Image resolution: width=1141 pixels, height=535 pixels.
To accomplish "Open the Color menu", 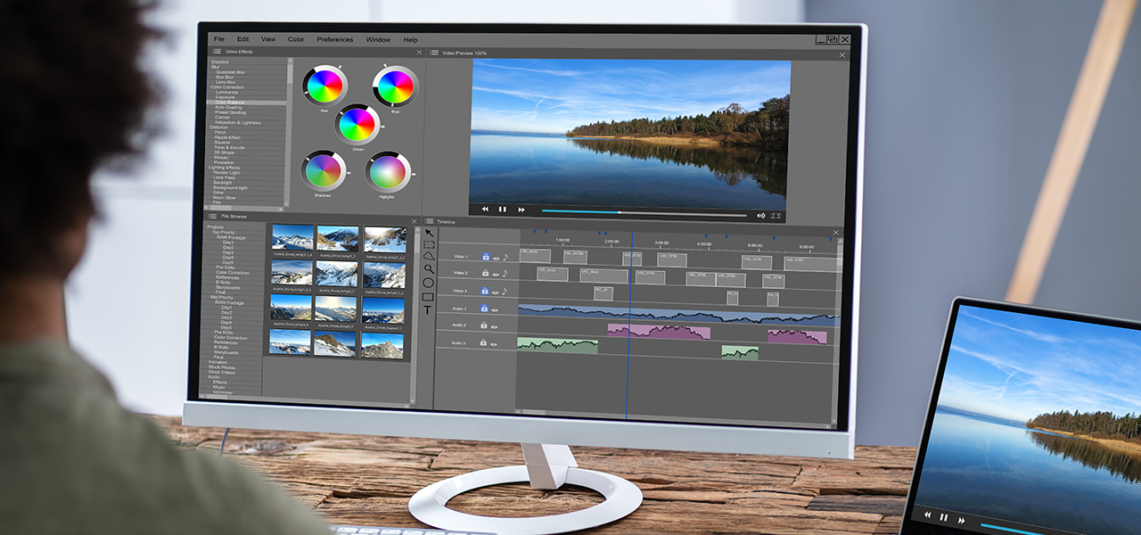I will click(296, 39).
